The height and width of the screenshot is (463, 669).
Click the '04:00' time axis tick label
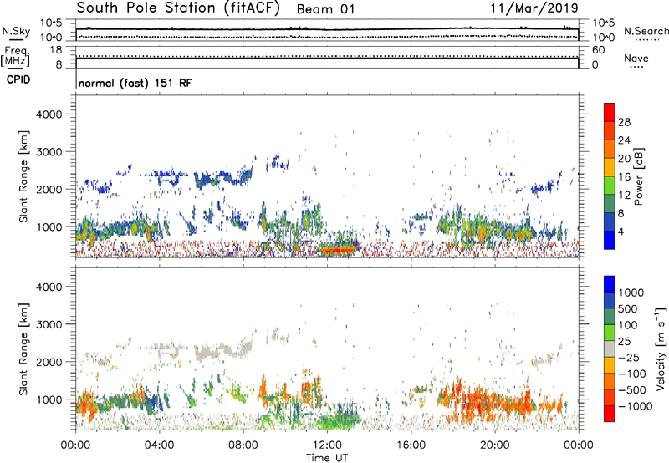(159, 445)
